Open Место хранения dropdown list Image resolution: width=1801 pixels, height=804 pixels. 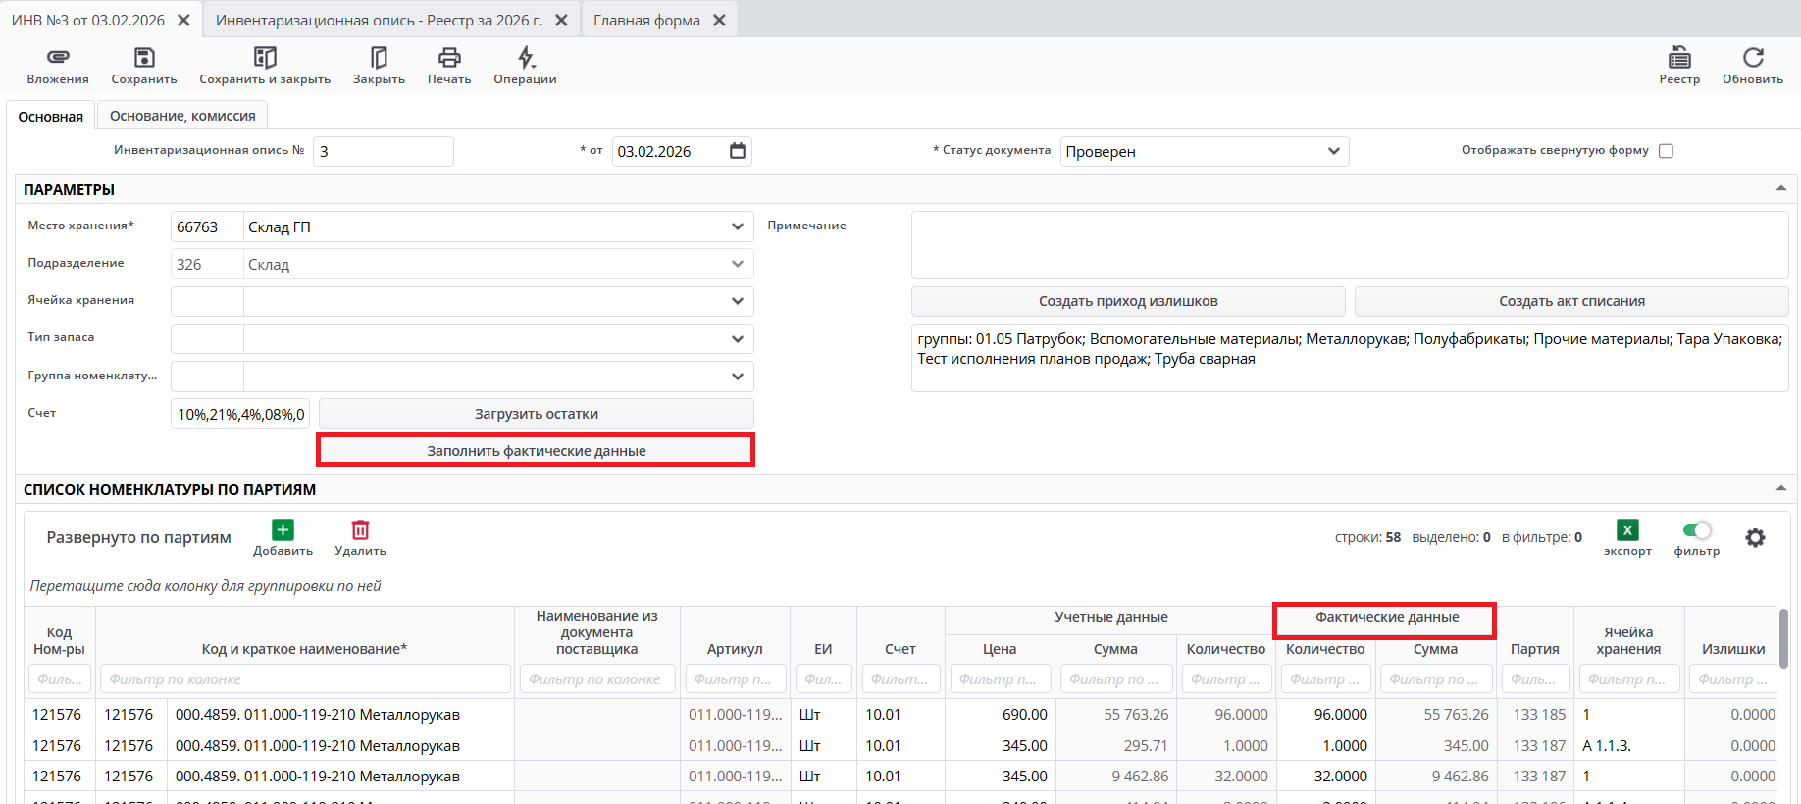tap(737, 226)
